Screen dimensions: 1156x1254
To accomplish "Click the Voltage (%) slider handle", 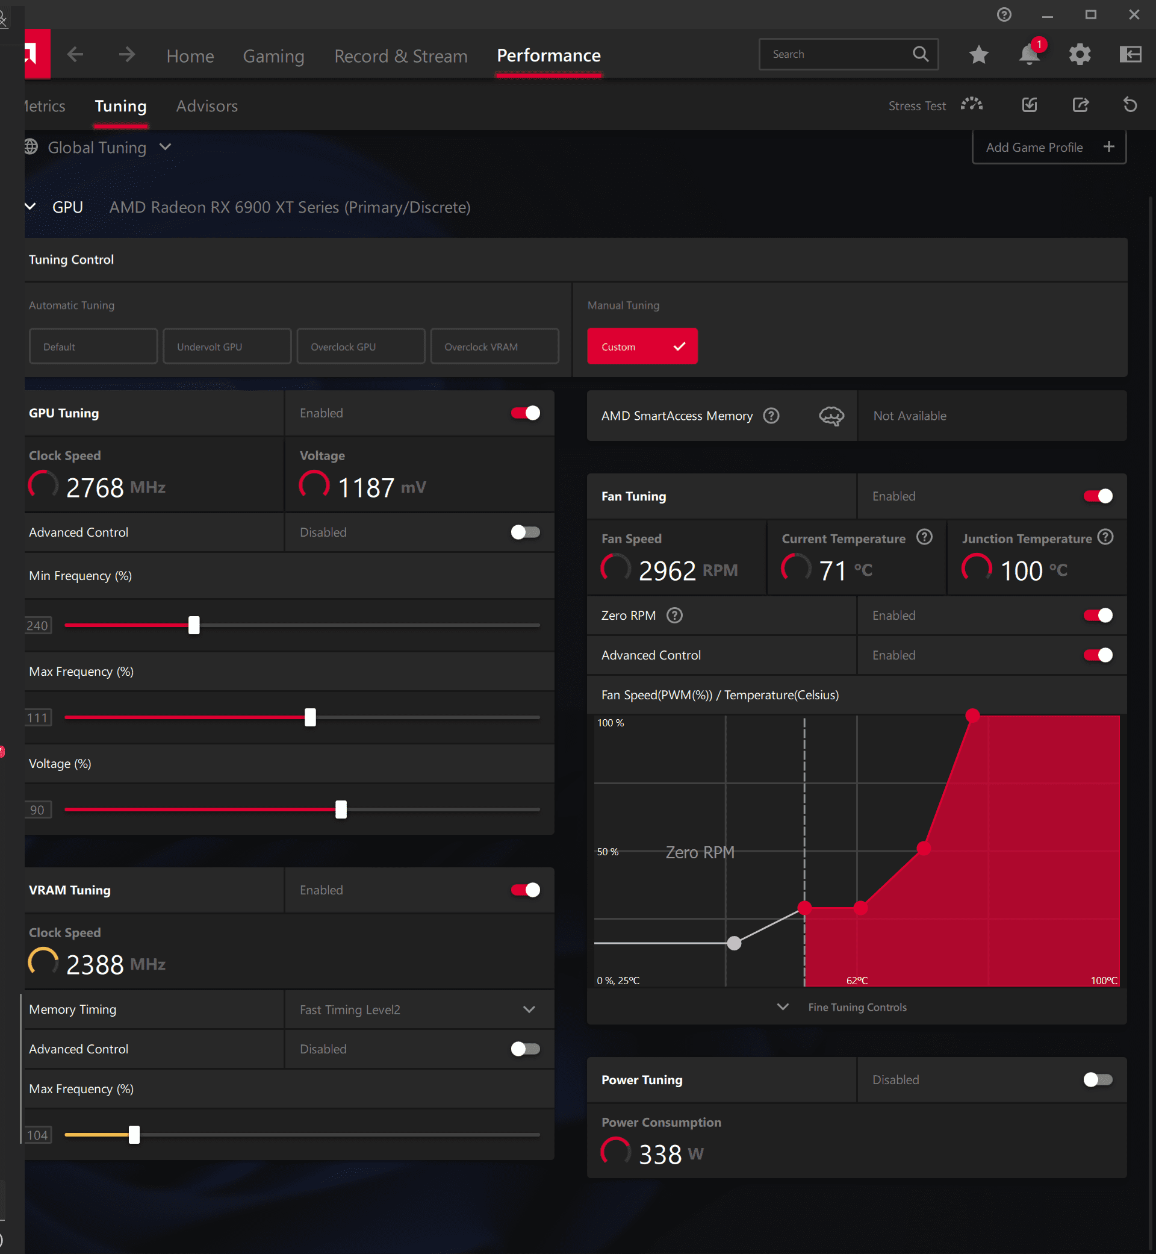I will click(341, 809).
